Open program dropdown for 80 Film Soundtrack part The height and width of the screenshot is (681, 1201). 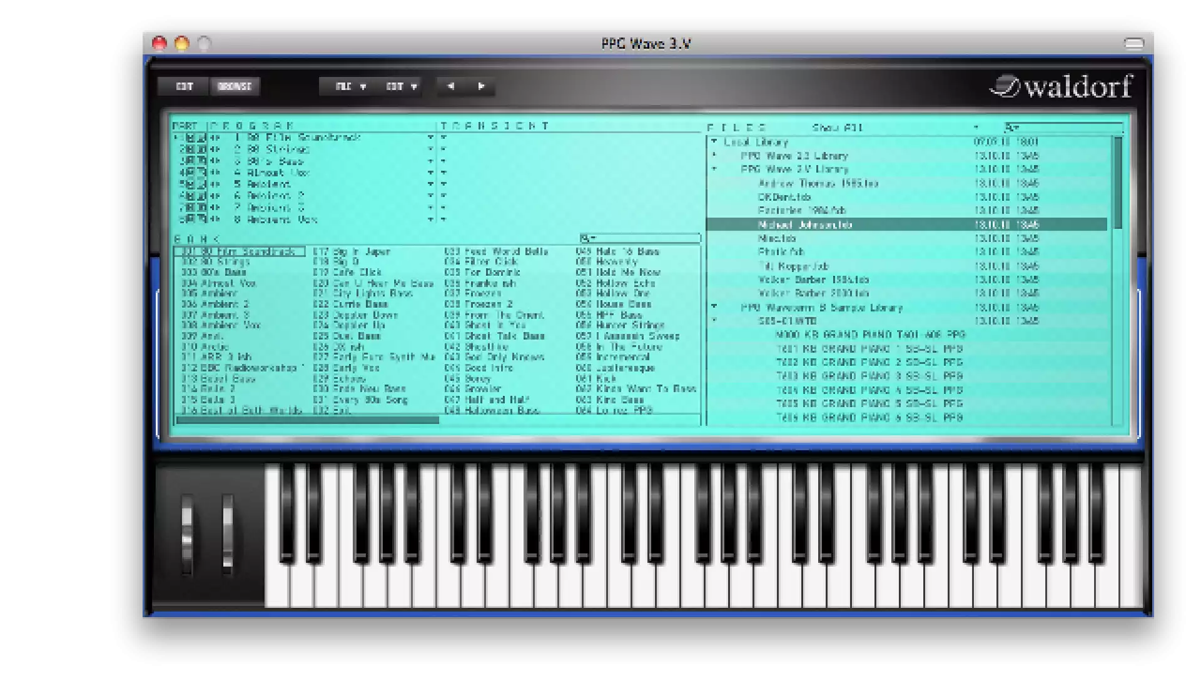[430, 138]
